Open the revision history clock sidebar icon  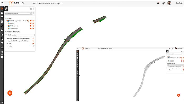pyautogui.click(x=2, y=43)
